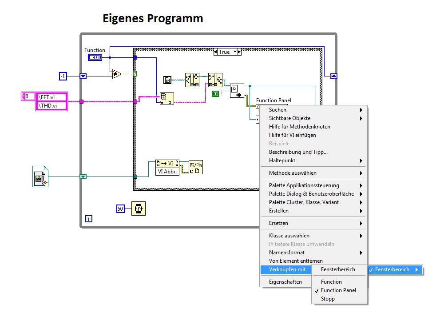
Task: Open Beschreibung und Tipp... dialog
Action: [x=313, y=152]
